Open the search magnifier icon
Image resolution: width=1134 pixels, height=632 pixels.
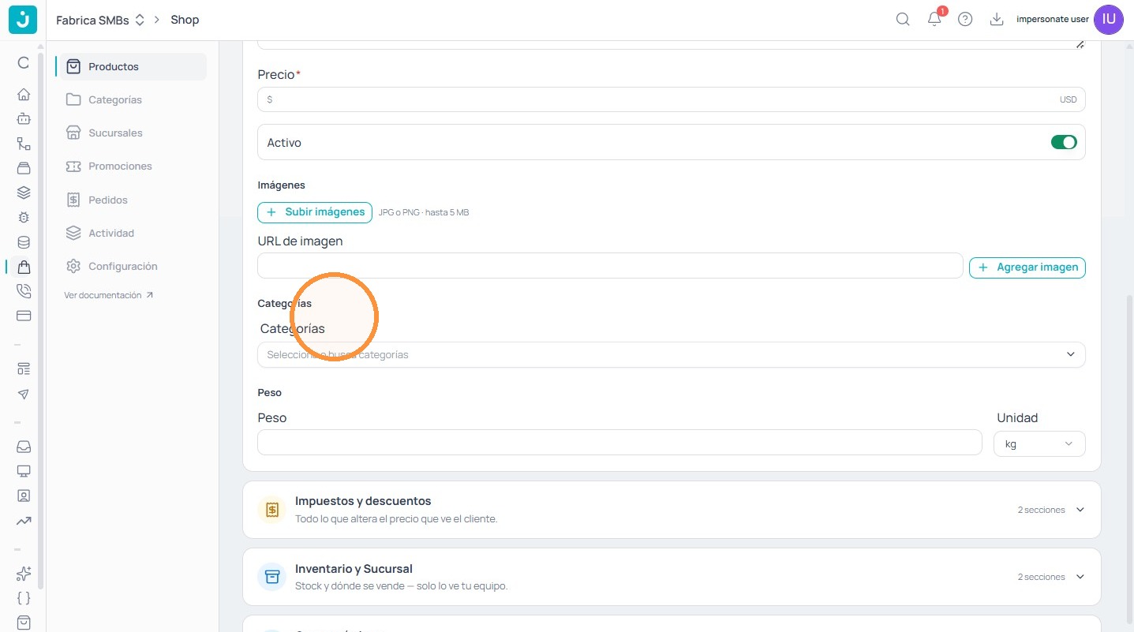point(903,20)
